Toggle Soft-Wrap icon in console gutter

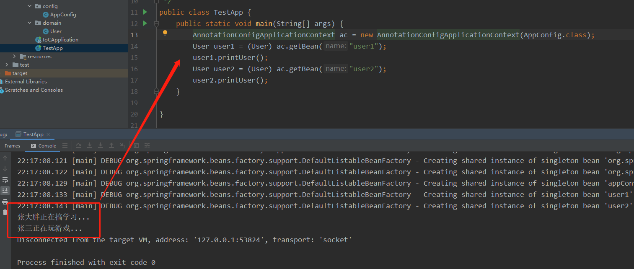[5, 180]
